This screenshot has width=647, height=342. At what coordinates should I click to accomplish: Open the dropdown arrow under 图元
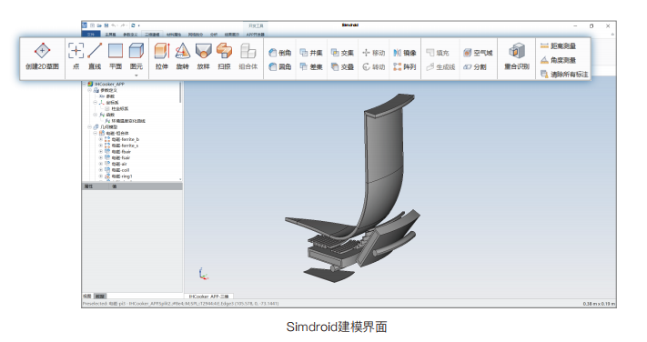136,75
